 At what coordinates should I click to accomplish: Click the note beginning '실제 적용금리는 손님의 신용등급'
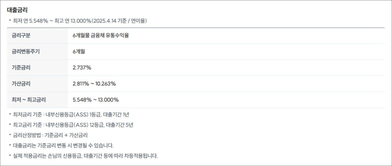click(85, 156)
